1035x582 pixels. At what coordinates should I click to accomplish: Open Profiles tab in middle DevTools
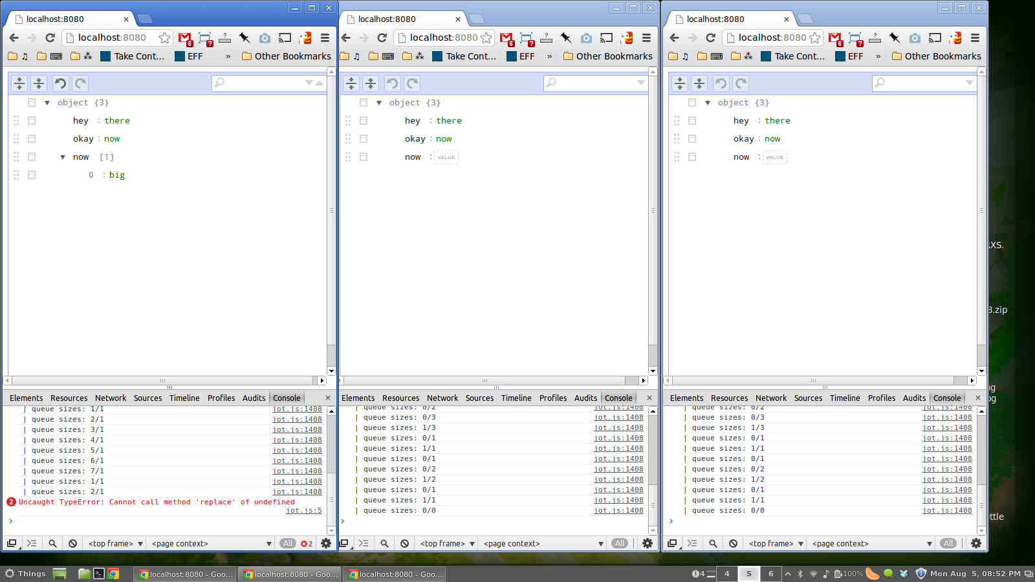553,398
